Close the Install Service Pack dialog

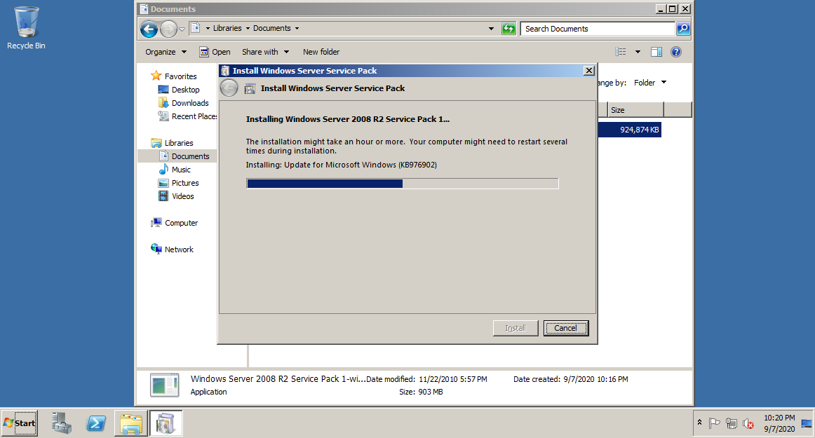(589, 71)
